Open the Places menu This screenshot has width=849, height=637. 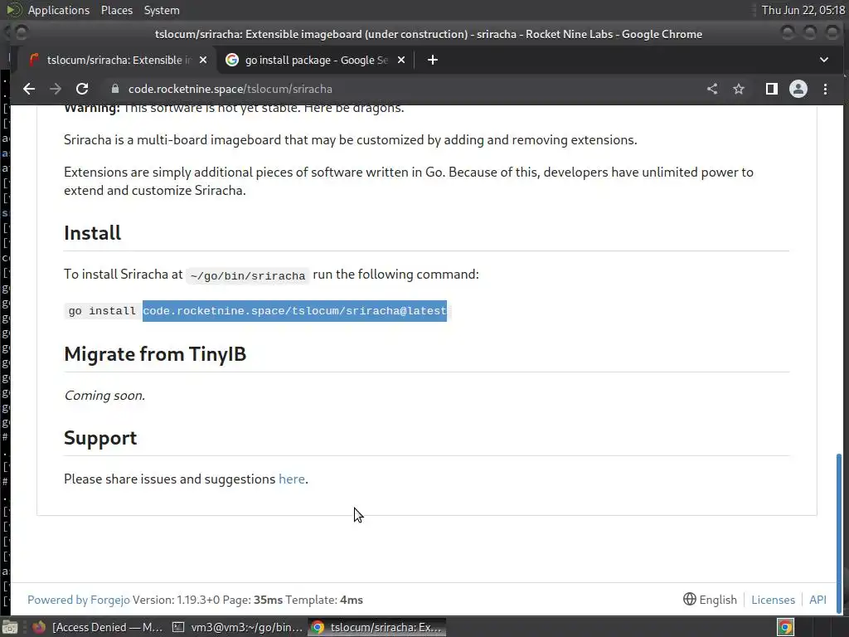click(x=116, y=10)
